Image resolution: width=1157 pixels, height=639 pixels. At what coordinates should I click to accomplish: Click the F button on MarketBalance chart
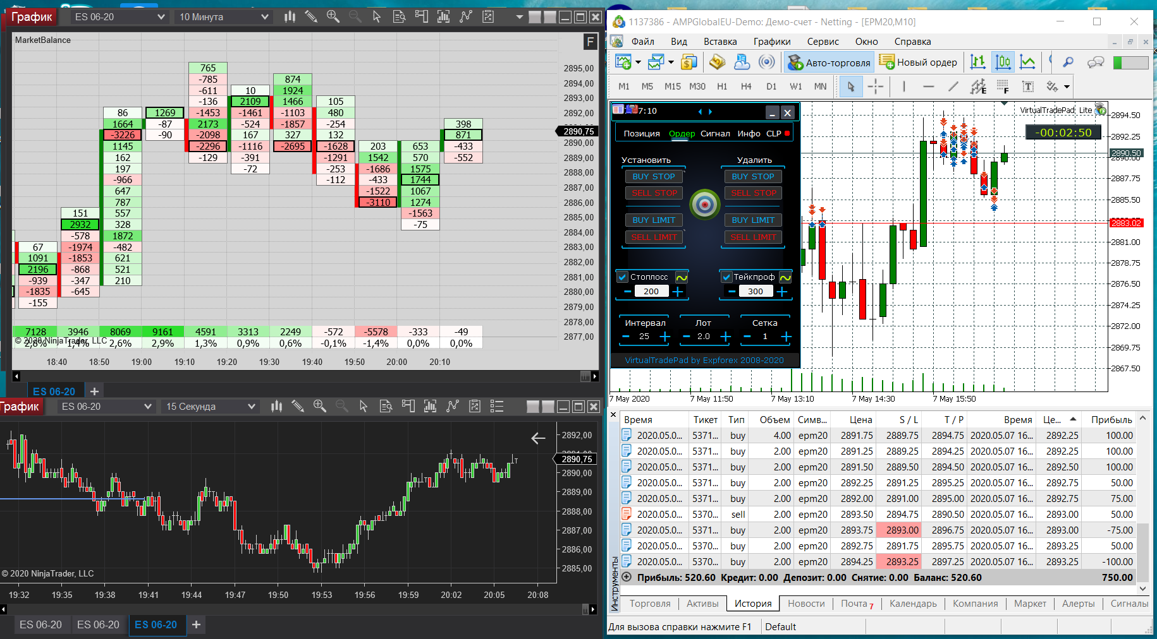tap(590, 42)
